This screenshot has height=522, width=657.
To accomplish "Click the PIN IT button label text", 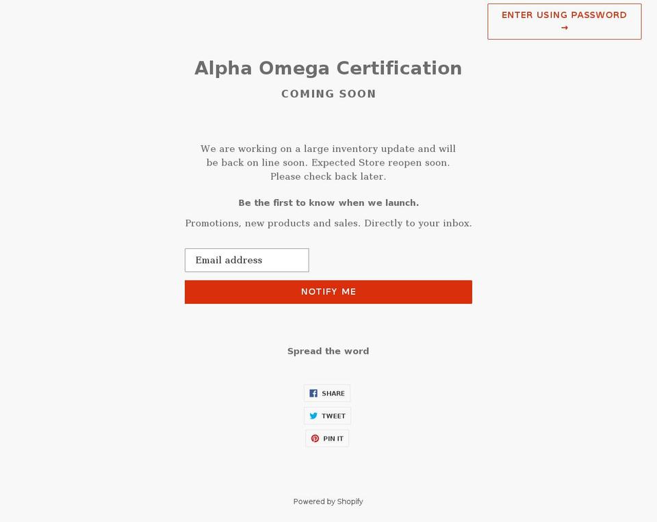I will (x=333, y=438).
